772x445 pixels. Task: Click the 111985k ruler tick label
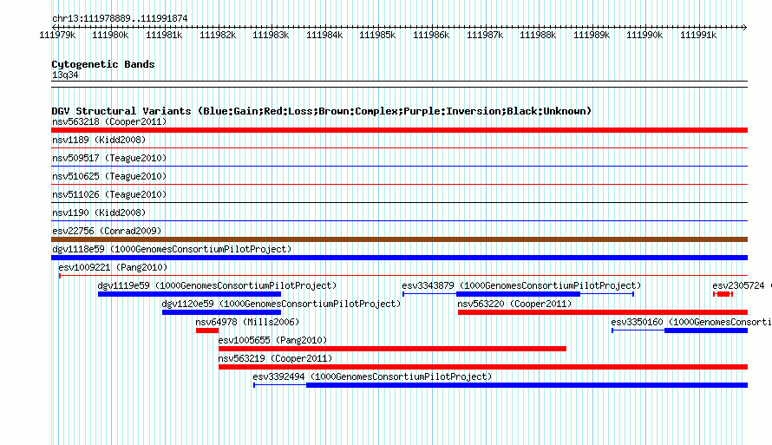pyautogui.click(x=377, y=35)
